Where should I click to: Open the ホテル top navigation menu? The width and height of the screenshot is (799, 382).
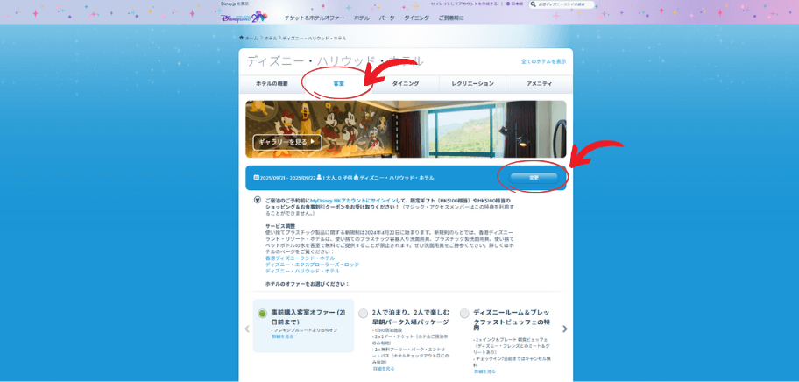point(362,18)
